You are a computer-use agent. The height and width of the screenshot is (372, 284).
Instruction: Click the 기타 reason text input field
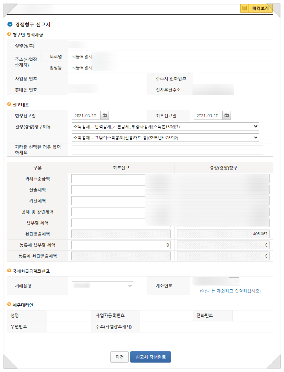pyautogui.click(x=167, y=150)
